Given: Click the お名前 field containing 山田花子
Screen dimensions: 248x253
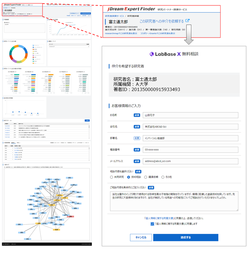Looking at the screenshot, I should [190, 115].
